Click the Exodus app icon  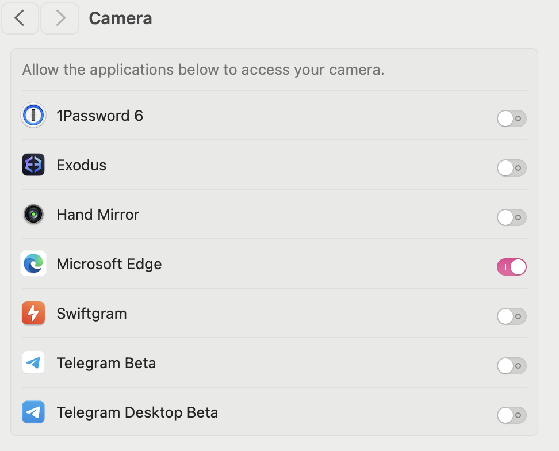click(x=33, y=165)
